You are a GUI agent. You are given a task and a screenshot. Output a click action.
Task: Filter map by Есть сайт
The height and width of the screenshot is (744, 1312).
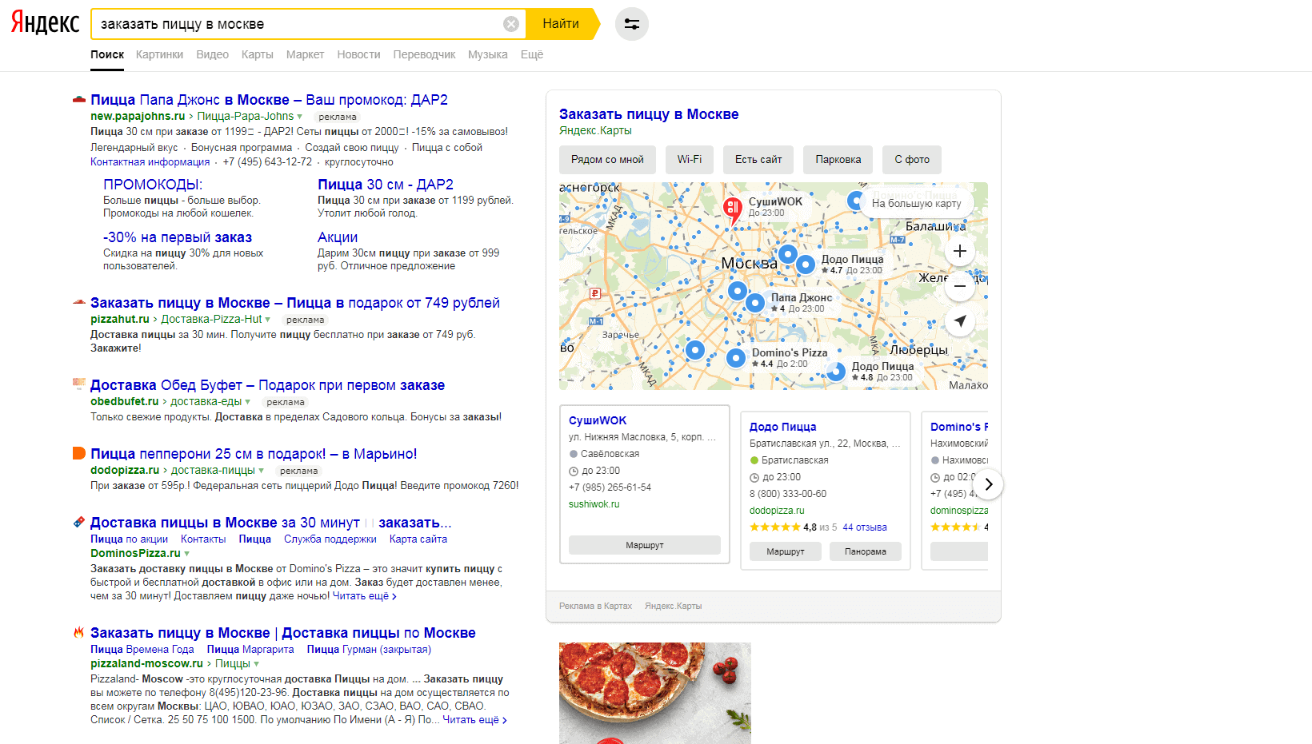pos(758,160)
